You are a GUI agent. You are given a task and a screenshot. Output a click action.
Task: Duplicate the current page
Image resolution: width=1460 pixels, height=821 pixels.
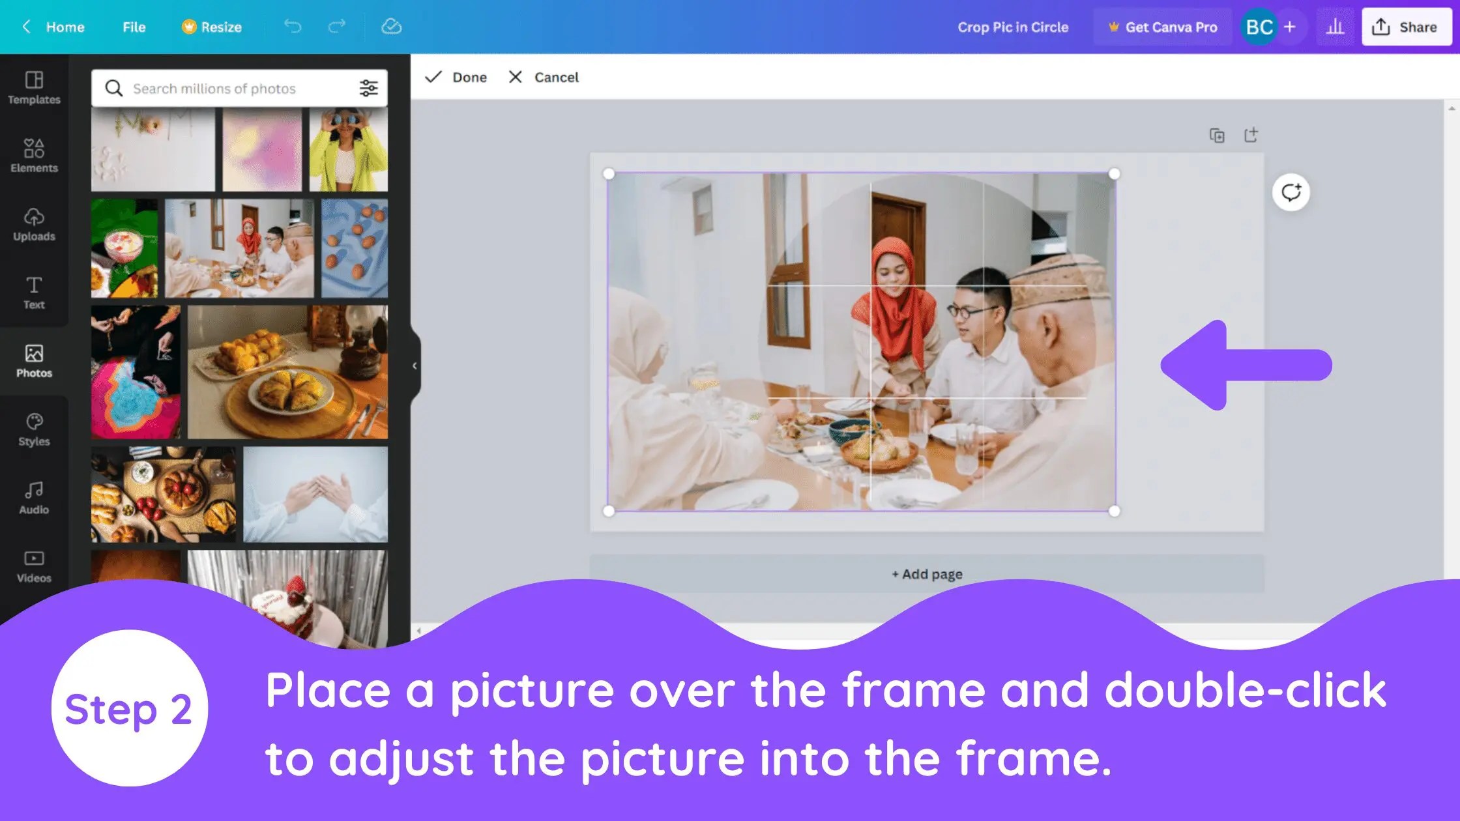(x=1216, y=135)
